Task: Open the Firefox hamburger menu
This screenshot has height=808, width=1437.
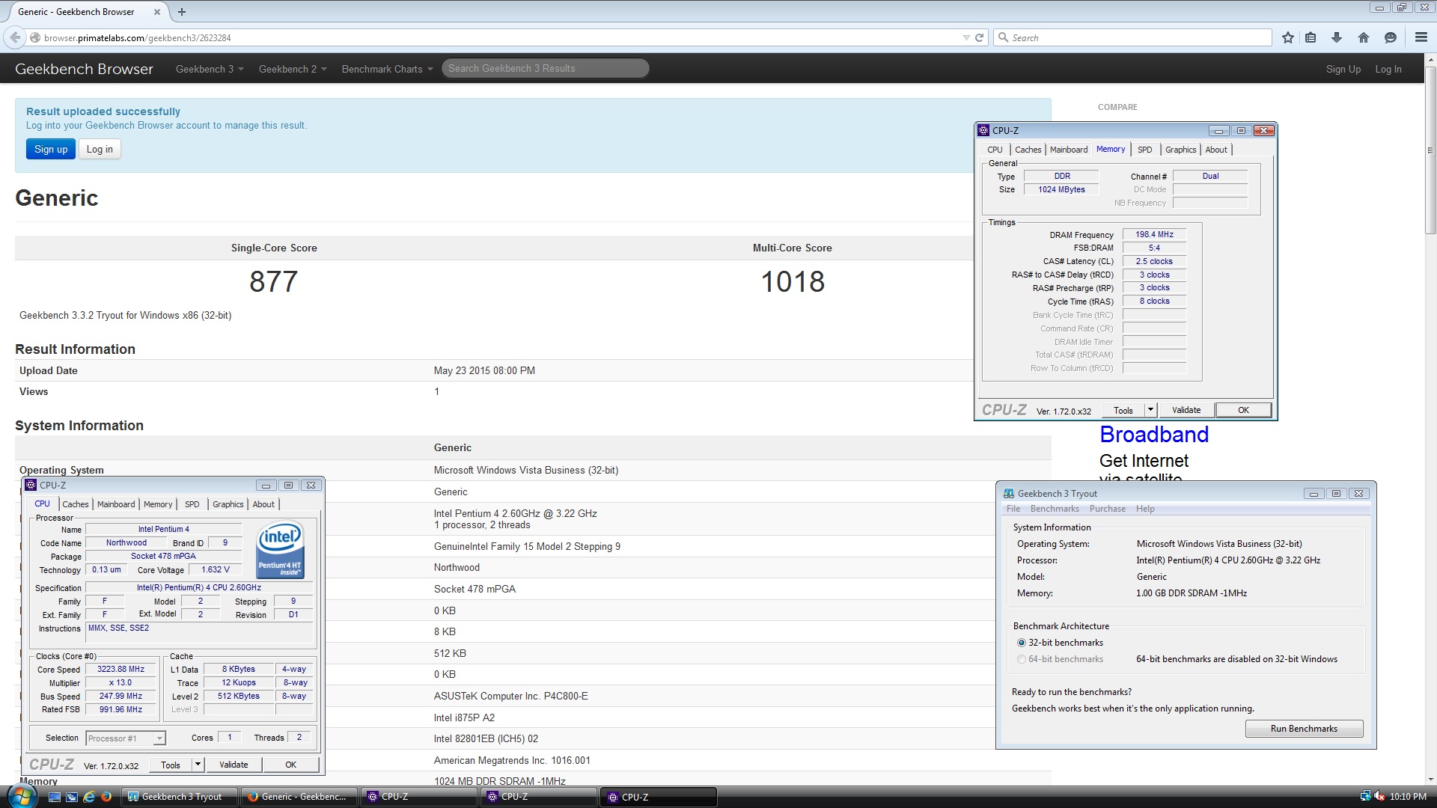Action: [1421, 37]
